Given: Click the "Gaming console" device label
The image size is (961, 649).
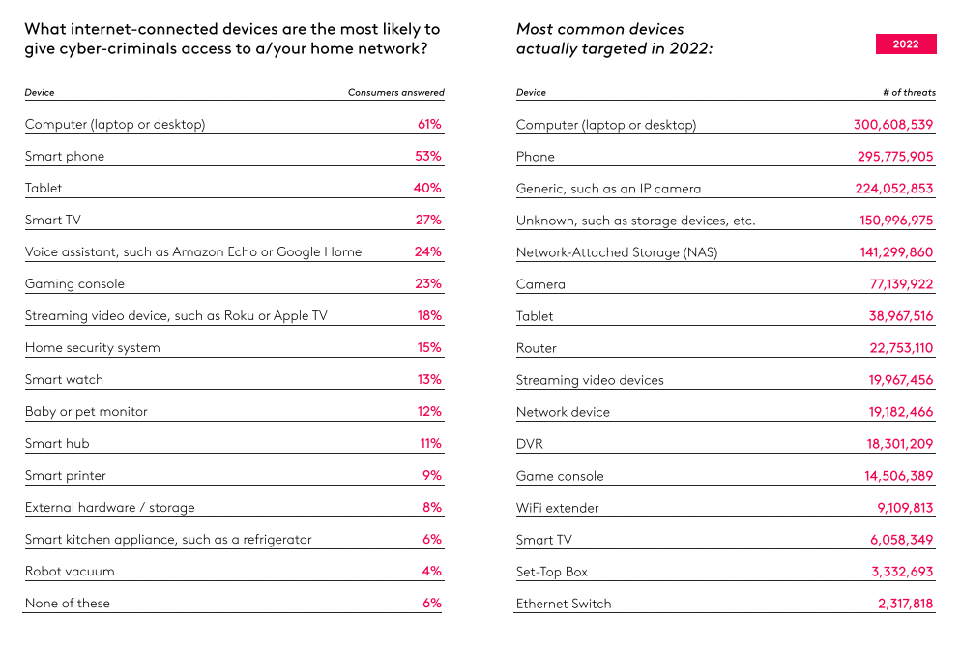Looking at the screenshot, I should [x=74, y=284].
